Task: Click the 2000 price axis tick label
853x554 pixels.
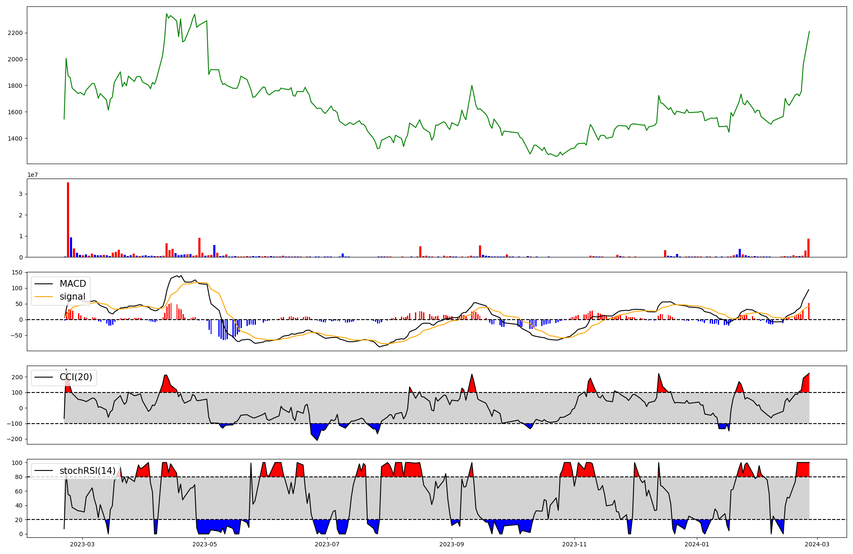Action: [x=15, y=59]
